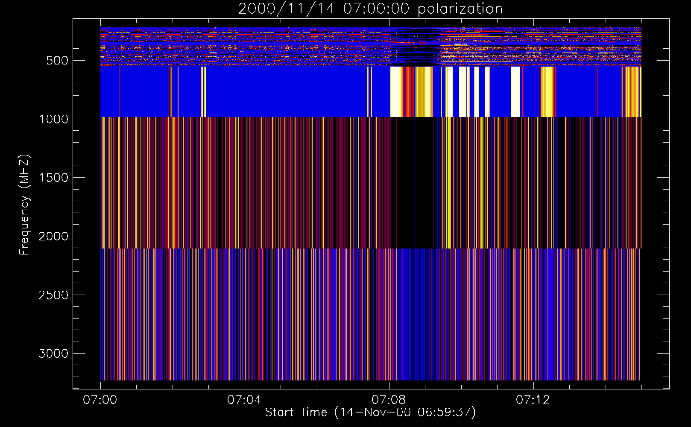Select the 2500 frequency axis label
The image size is (691, 427).
[53, 295]
